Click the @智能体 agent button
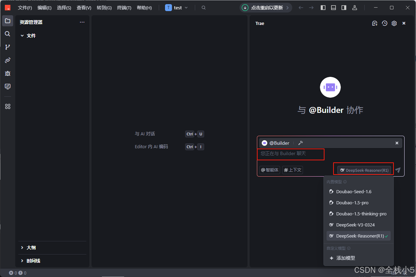Screen dimensions: 416x277 [270, 170]
